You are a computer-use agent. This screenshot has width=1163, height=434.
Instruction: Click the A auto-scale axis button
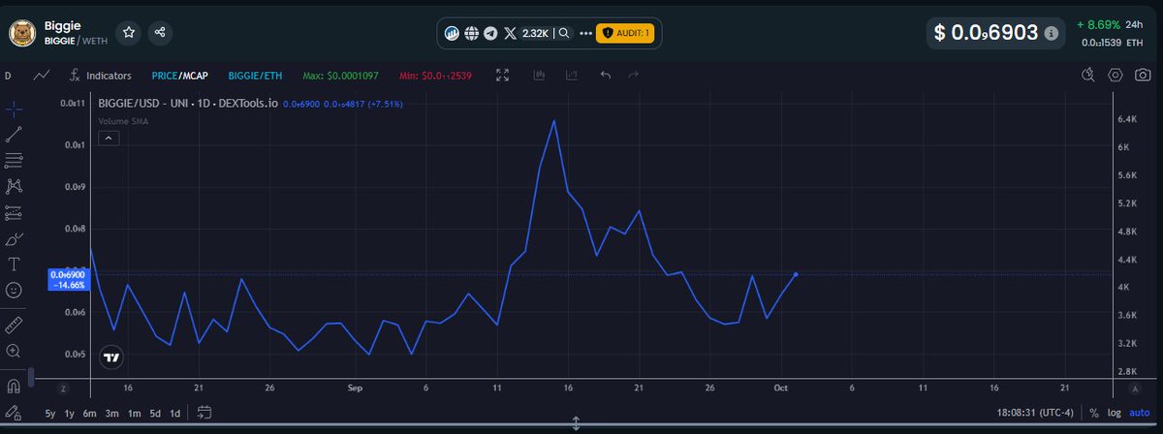tap(1134, 387)
